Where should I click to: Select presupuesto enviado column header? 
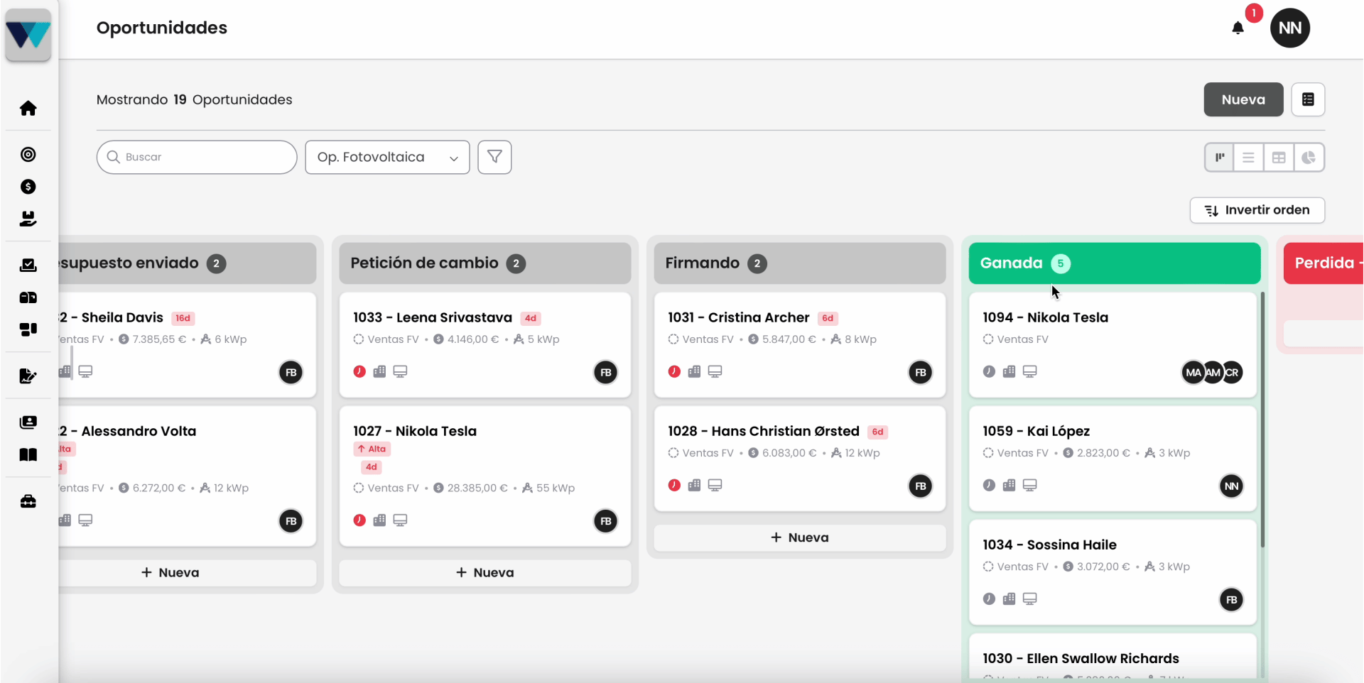click(x=188, y=263)
